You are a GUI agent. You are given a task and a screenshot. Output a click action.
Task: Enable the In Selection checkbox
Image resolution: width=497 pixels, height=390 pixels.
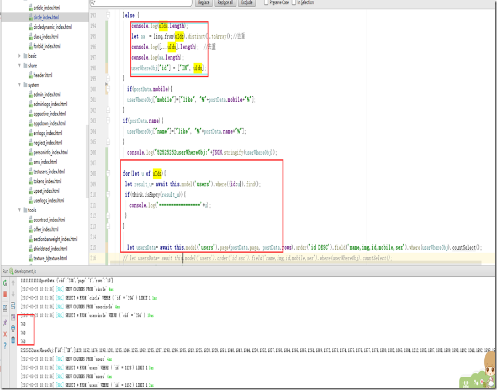pos(294,3)
